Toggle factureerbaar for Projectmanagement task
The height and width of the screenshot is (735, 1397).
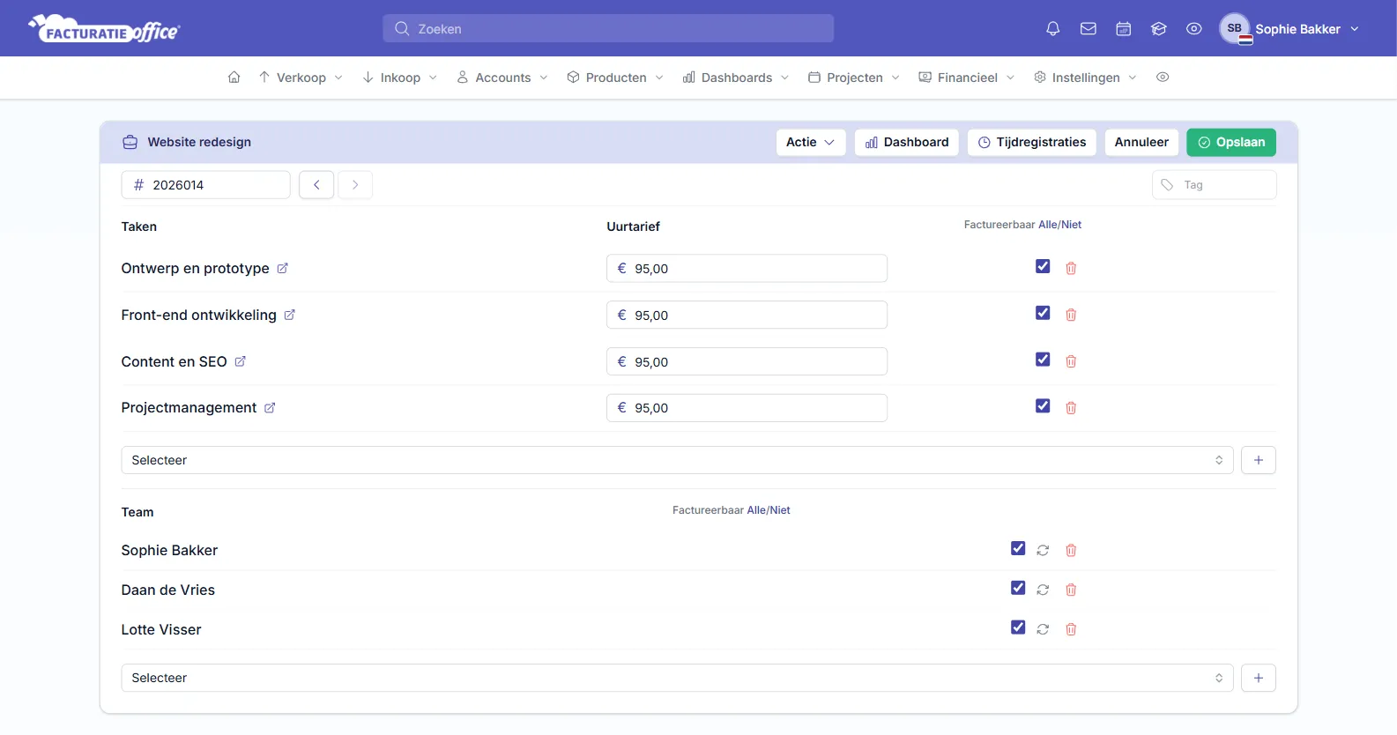pos(1043,406)
